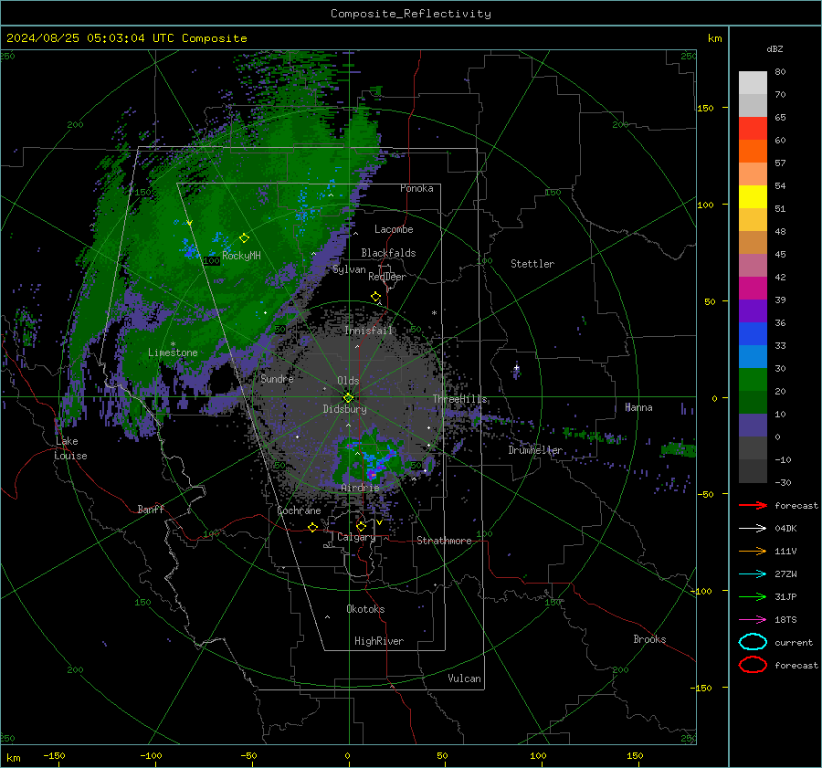Click the Hanna town label
The height and width of the screenshot is (768, 822).
638,407
